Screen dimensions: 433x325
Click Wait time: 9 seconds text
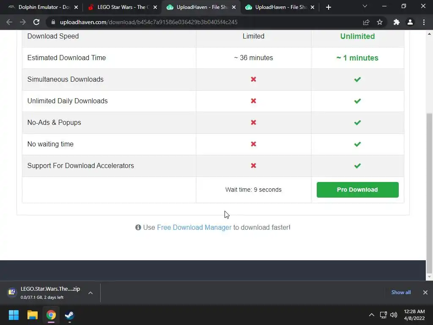pos(253,190)
